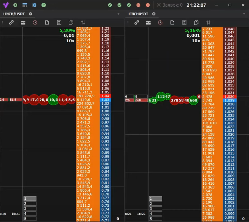The height and width of the screenshot is (222, 249).
Task: Select volume preset 3 in left panel
Action: [x=30, y=209]
